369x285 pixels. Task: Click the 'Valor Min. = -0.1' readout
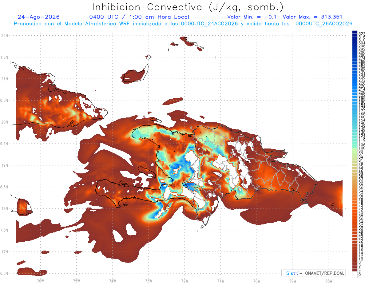pyautogui.click(x=252, y=17)
